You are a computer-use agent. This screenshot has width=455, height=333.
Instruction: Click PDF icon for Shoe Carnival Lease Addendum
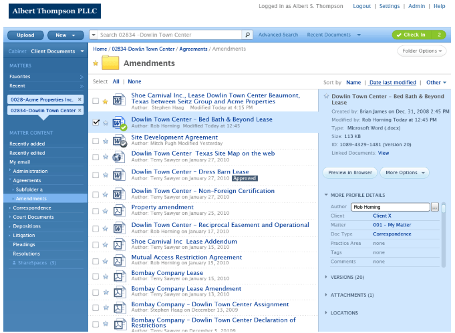[x=119, y=245]
